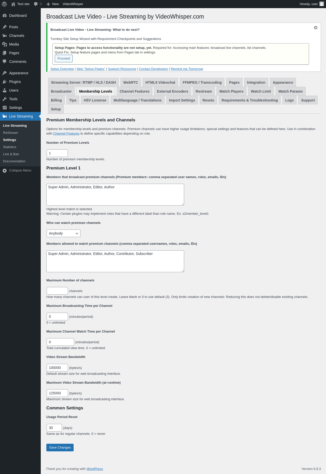Switch to Streaming Server RTMP / HLS / DASH tab

point(83,82)
